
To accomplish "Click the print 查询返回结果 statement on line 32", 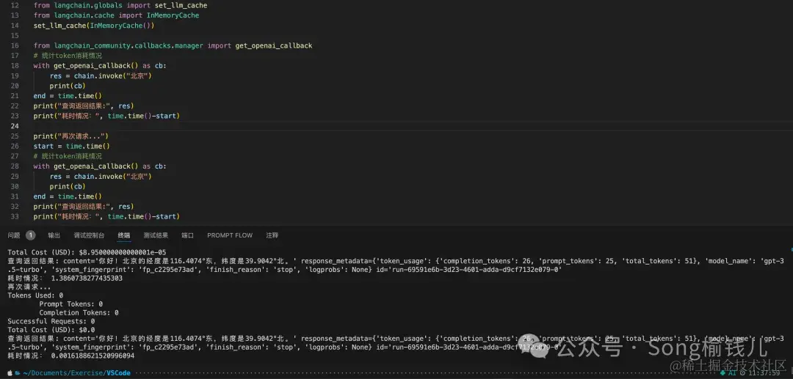I will pos(84,207).
